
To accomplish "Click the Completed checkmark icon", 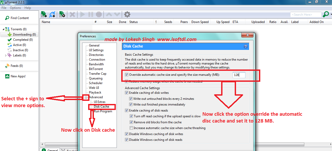I will (10, 40).
